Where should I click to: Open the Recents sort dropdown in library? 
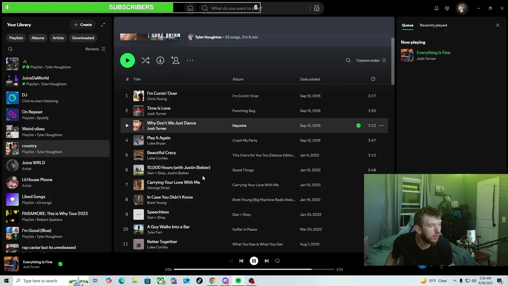95,49
